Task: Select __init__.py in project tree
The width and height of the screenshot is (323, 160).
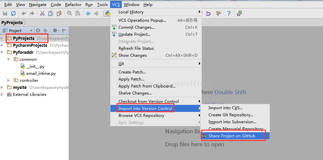Action: [35, 66]
